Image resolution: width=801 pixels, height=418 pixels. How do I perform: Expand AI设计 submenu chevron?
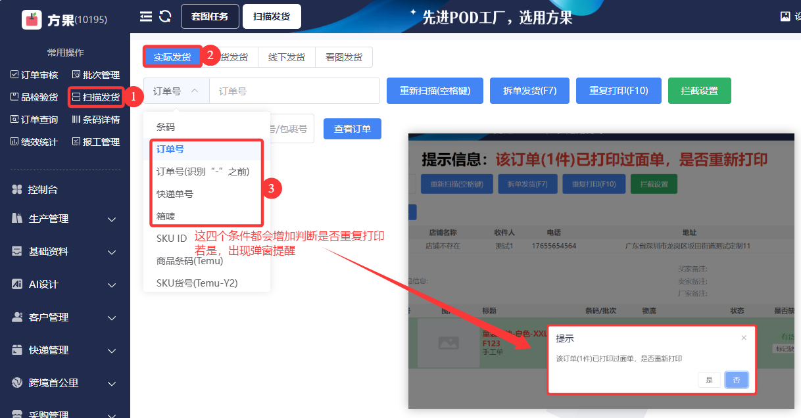112,285
